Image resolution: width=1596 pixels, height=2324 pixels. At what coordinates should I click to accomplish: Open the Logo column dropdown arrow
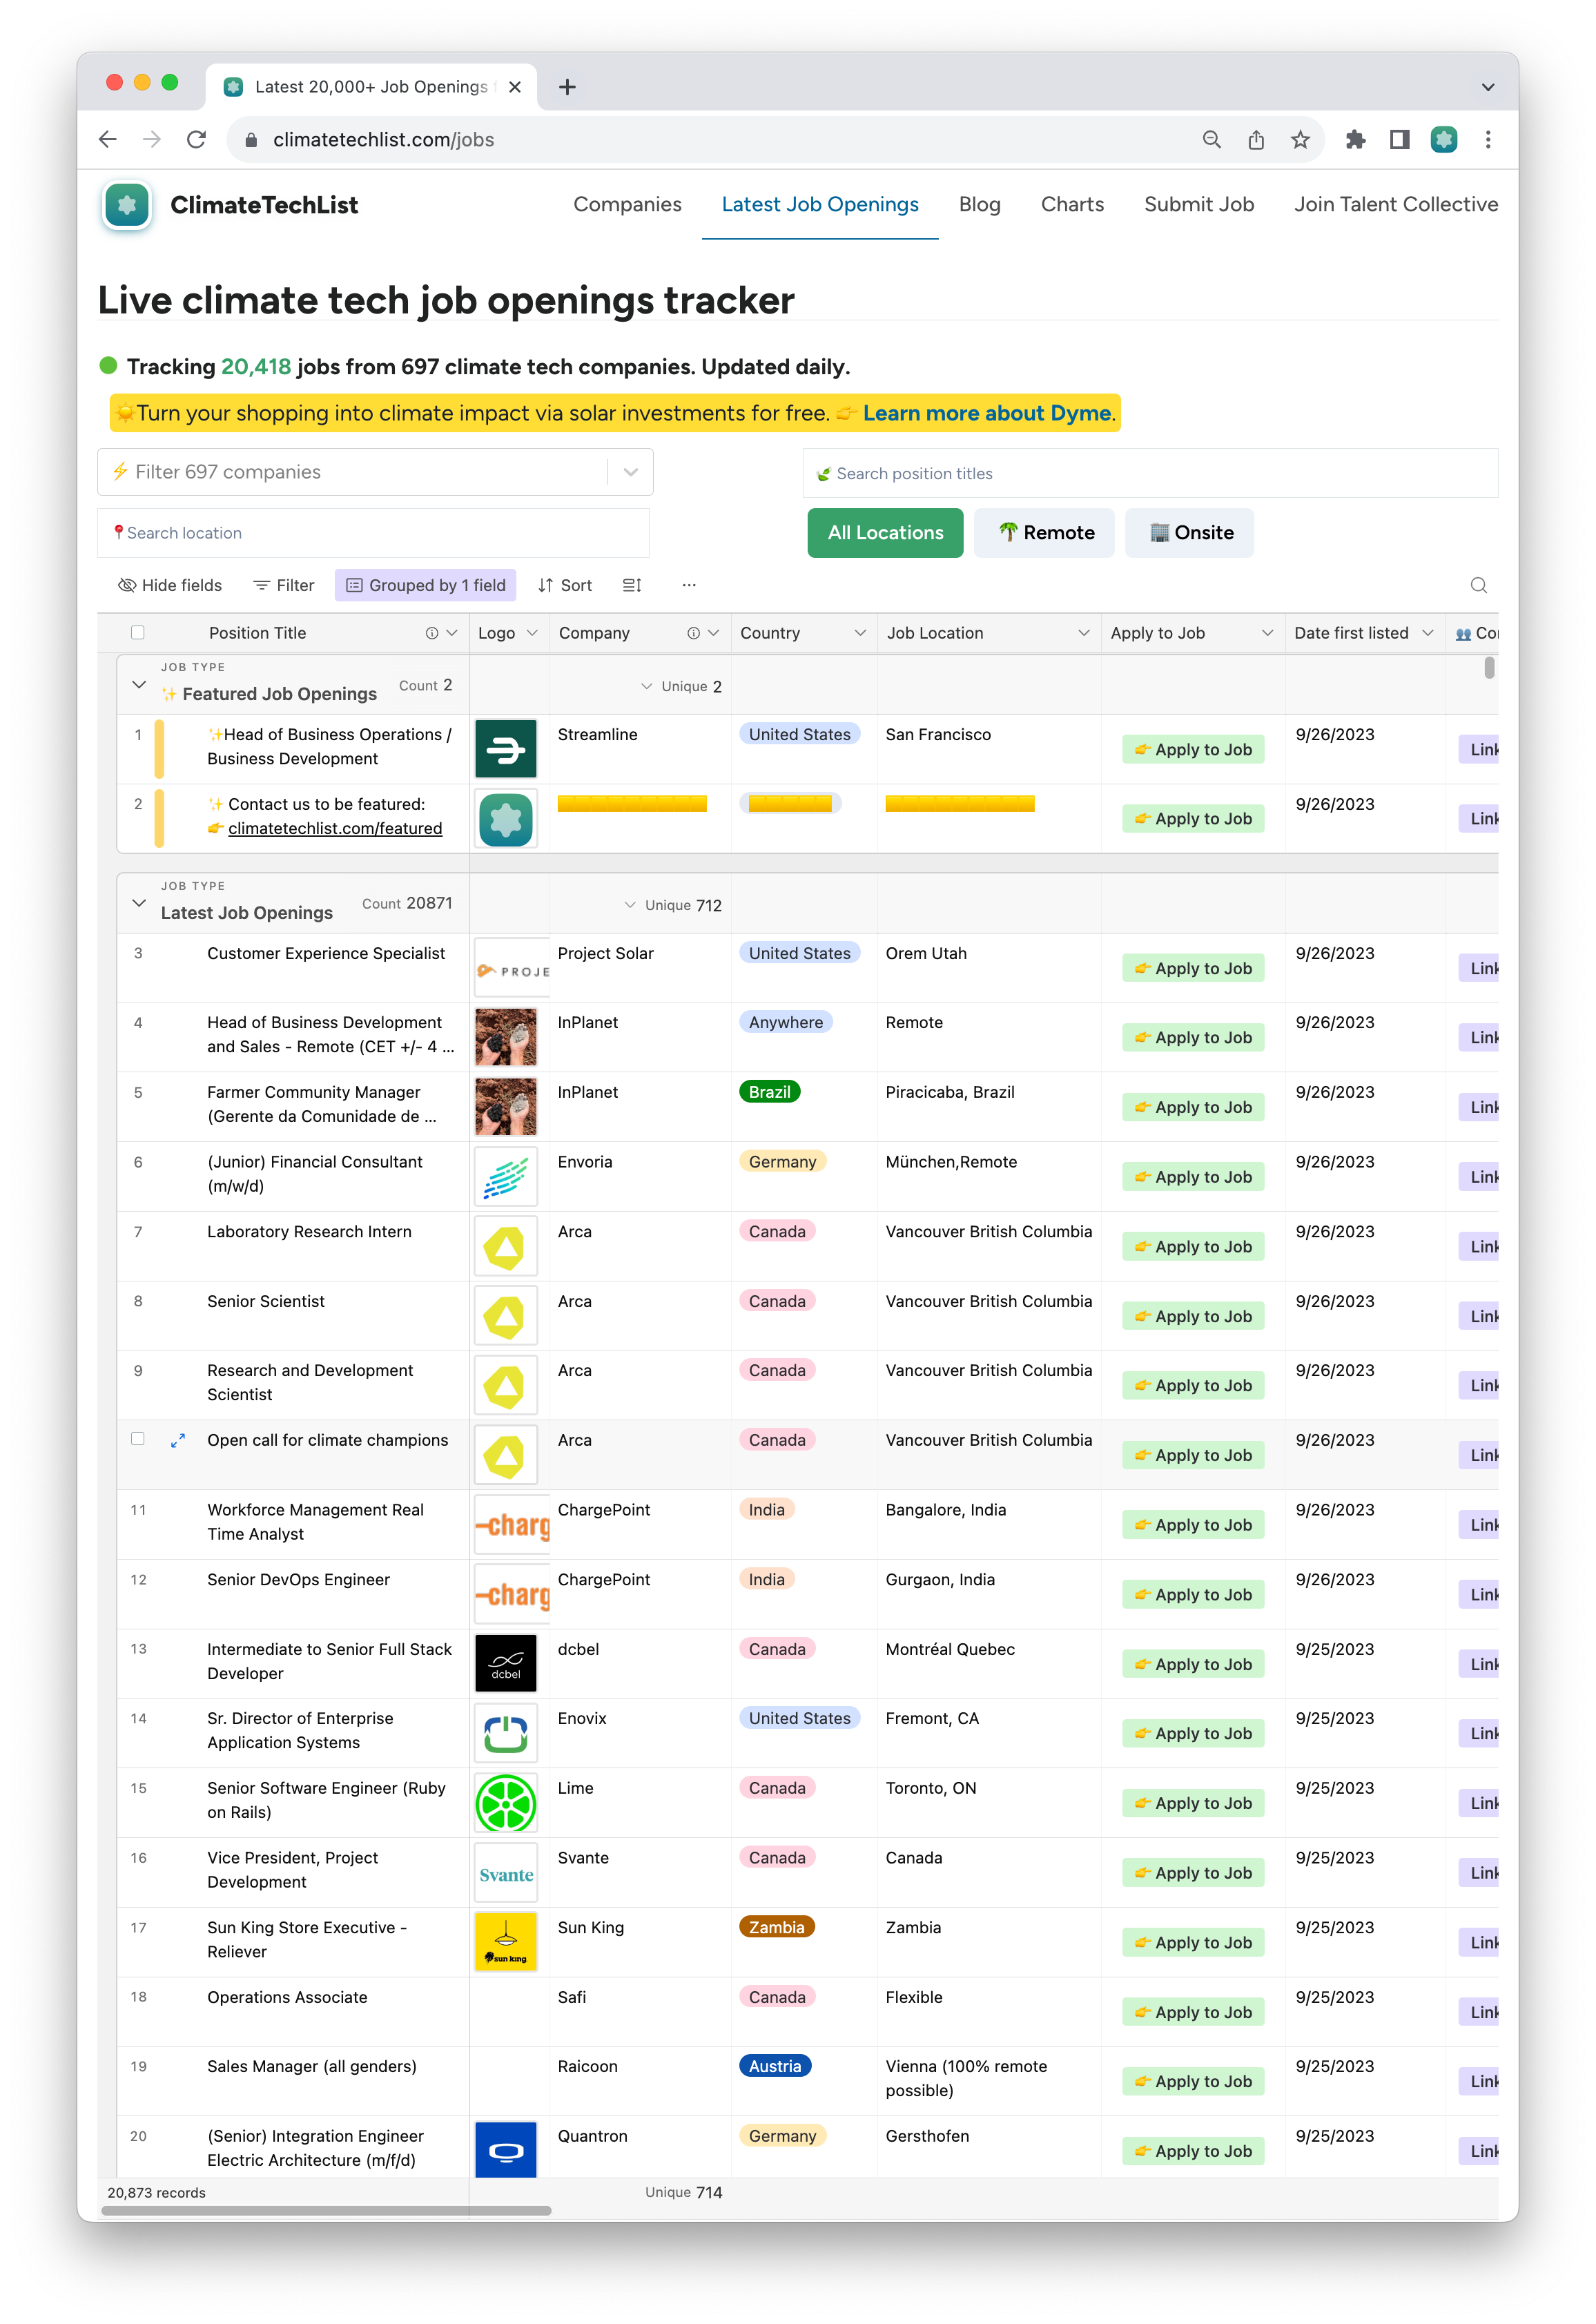pyautogui.click(x=532, y=633)
